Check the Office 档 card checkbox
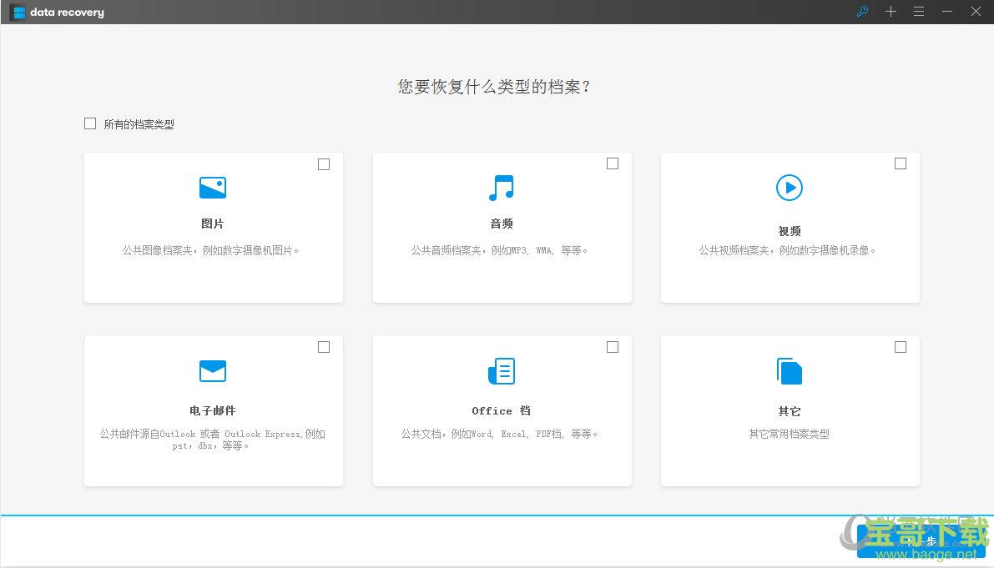 (613, 347)
